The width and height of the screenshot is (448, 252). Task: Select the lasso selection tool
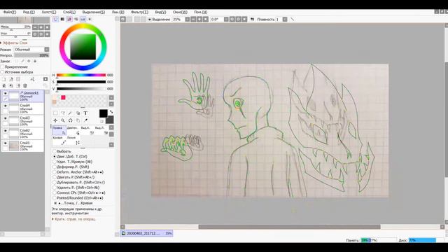pos(63,113)
